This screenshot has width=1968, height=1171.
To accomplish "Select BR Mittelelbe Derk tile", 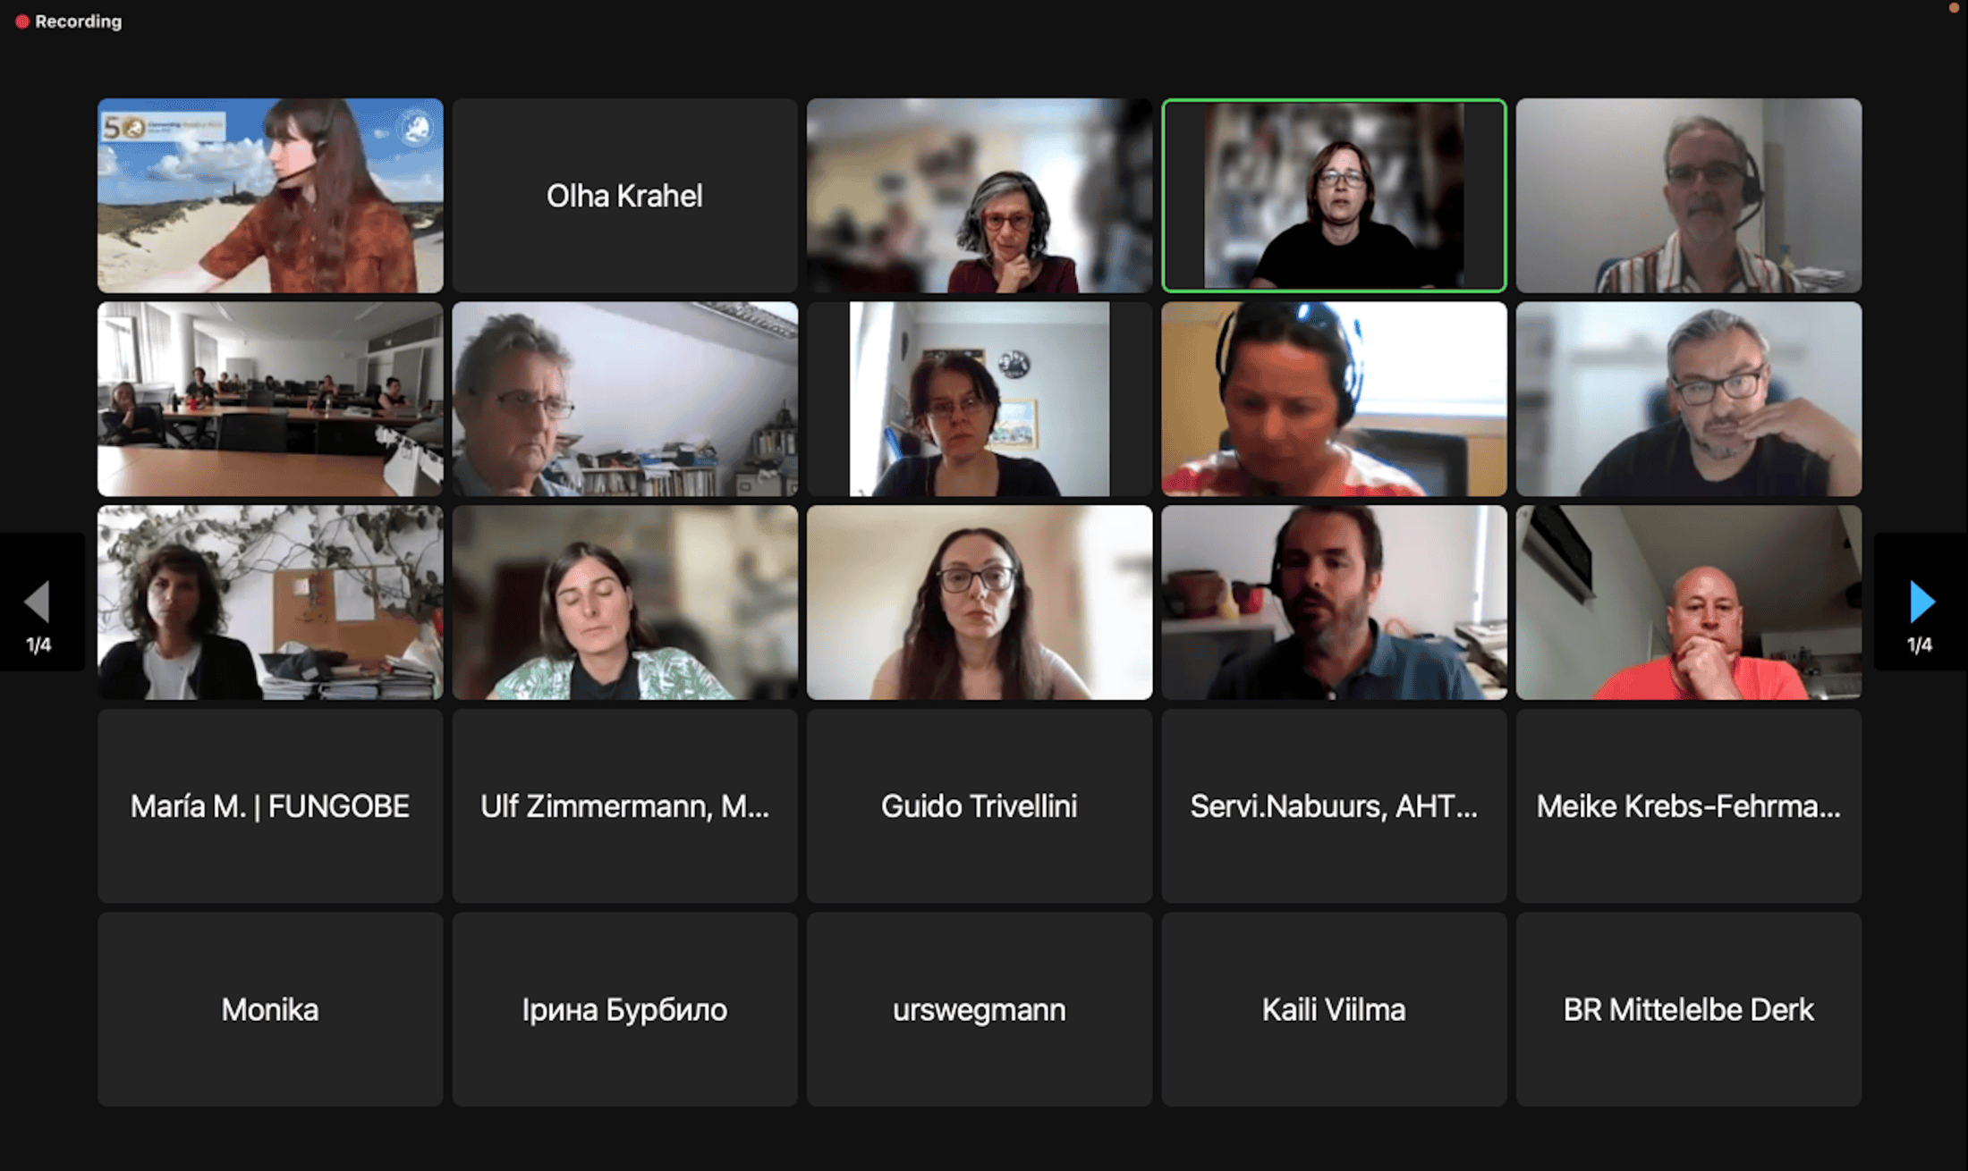I will [1689, 1010].
